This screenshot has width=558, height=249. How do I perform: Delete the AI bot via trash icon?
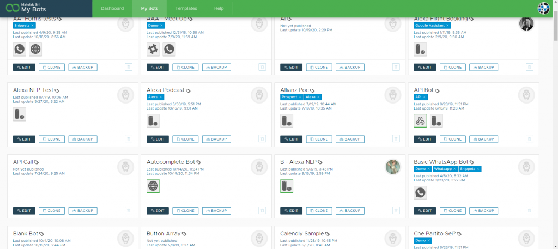[x=396, y=67]
